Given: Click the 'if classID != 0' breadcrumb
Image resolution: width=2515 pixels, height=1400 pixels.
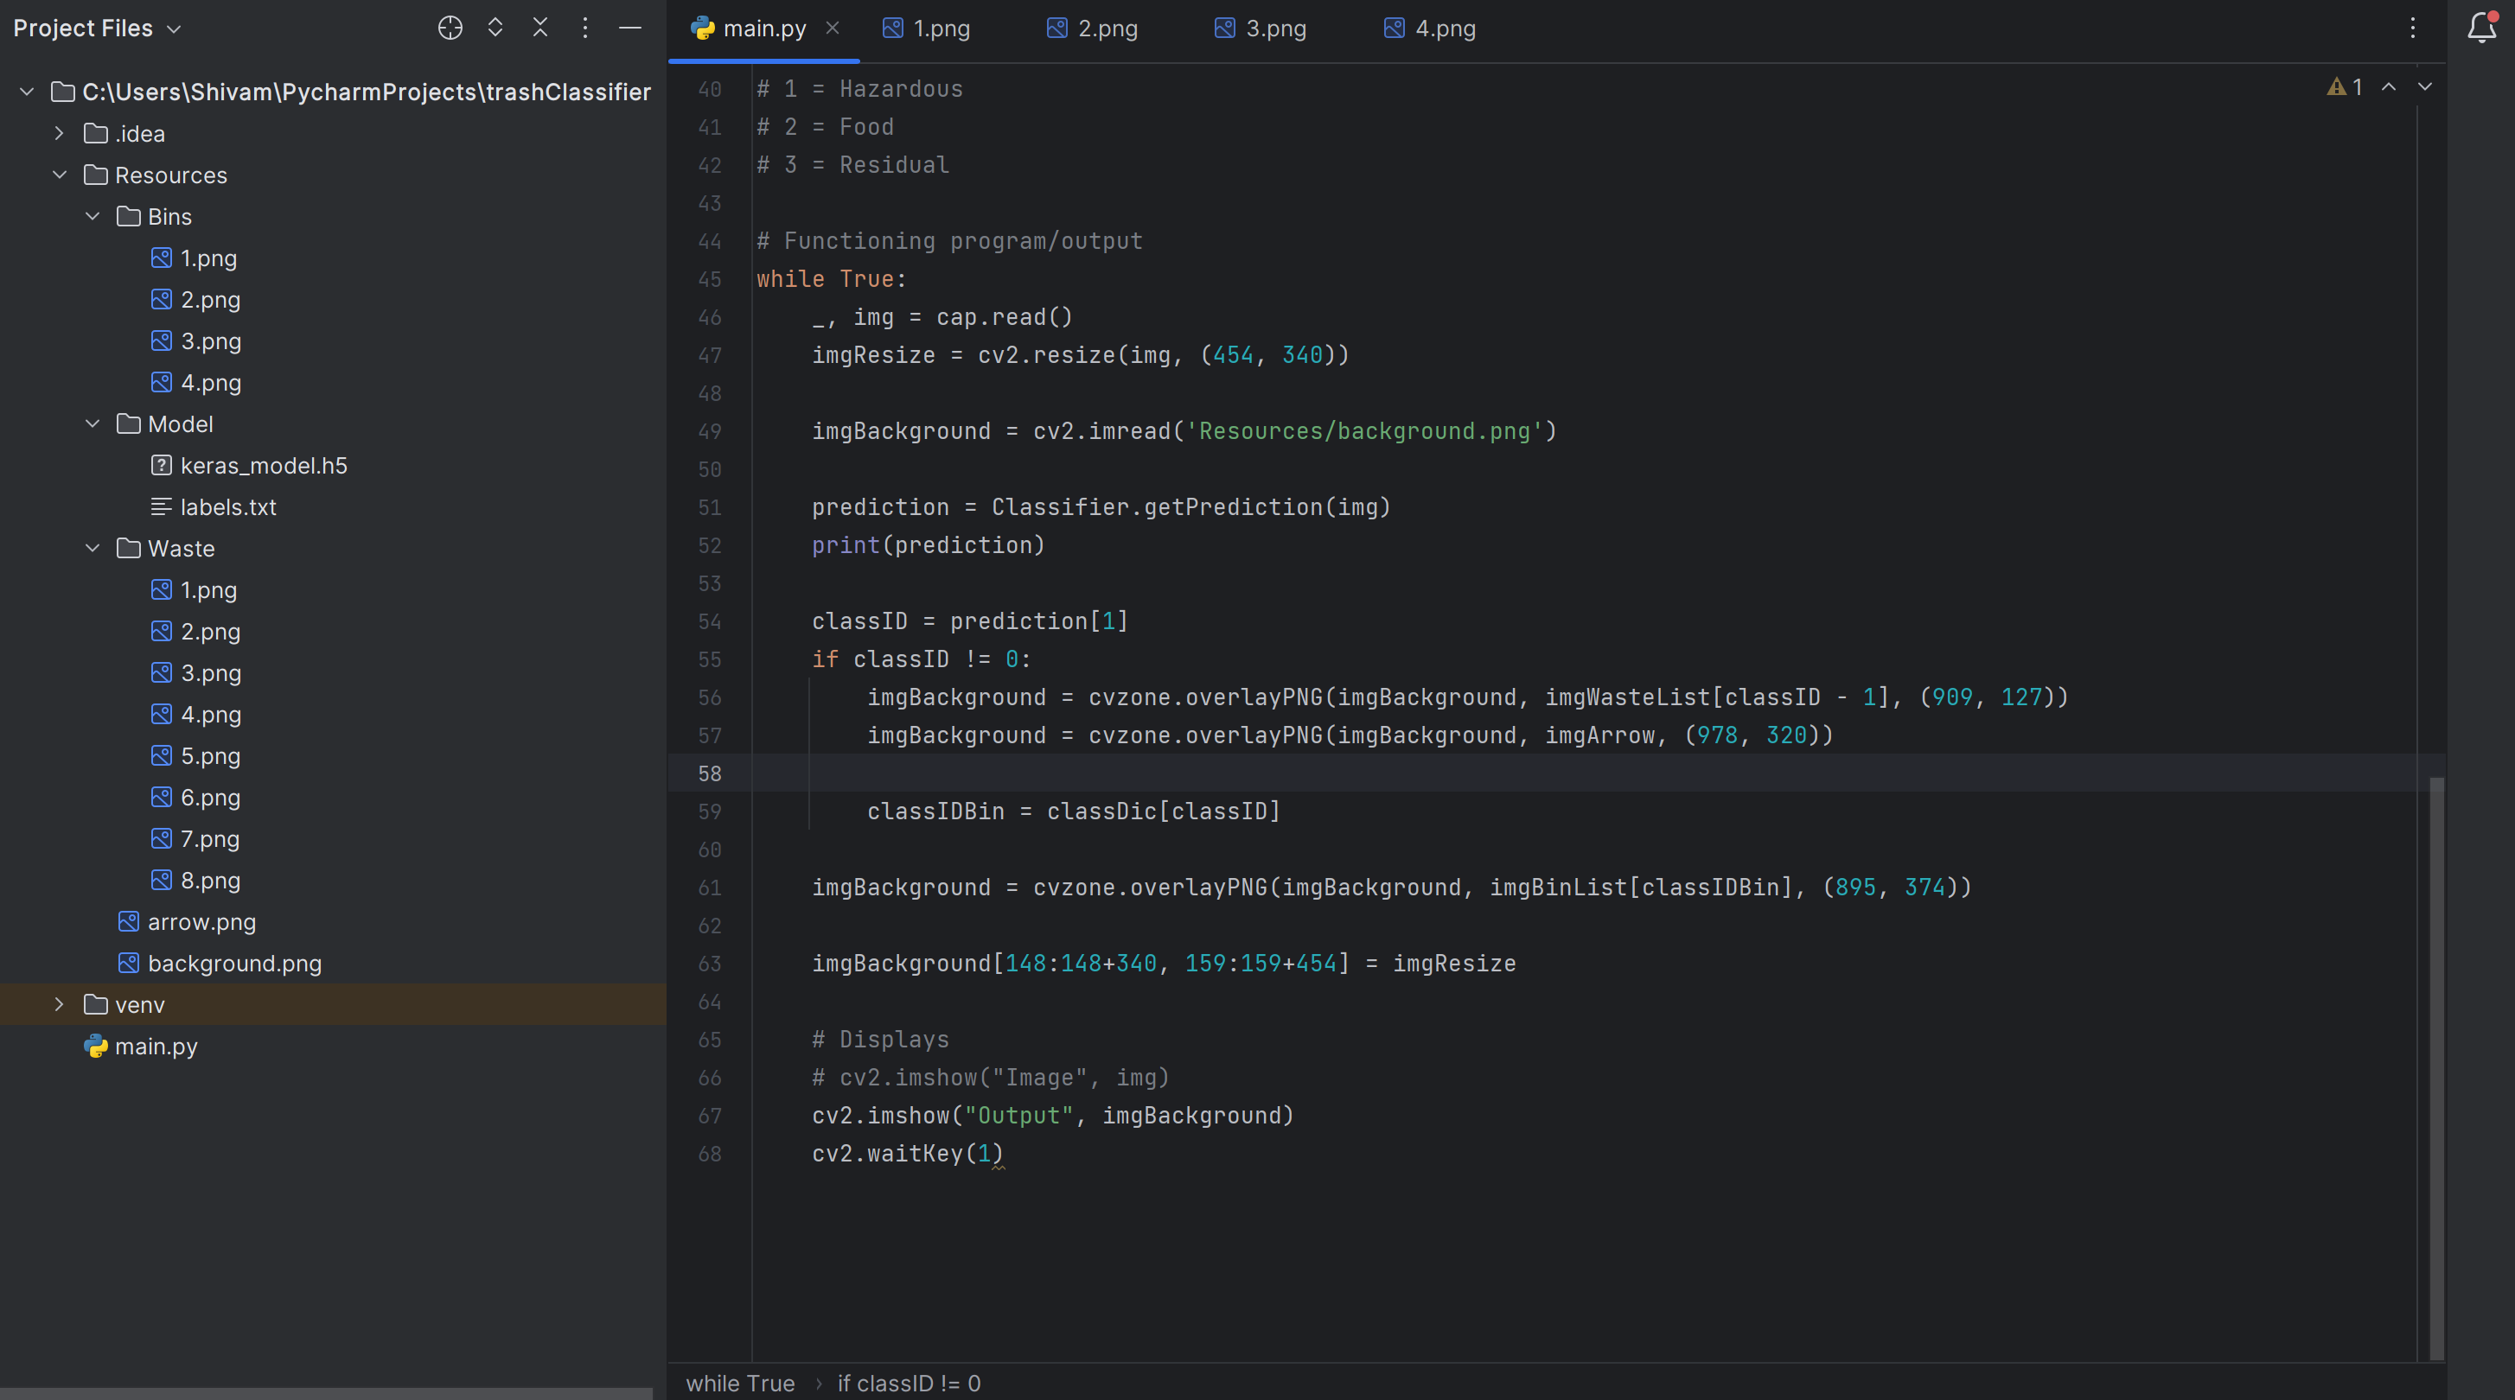Looking at the screenshot, I should click(x=908, y=1384).
